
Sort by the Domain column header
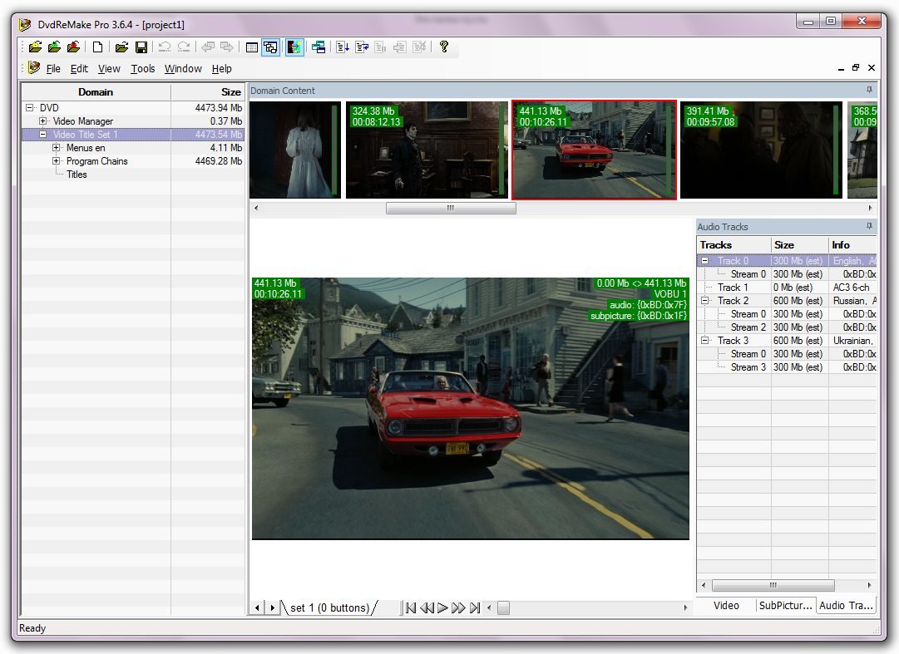tap(96, 92)
